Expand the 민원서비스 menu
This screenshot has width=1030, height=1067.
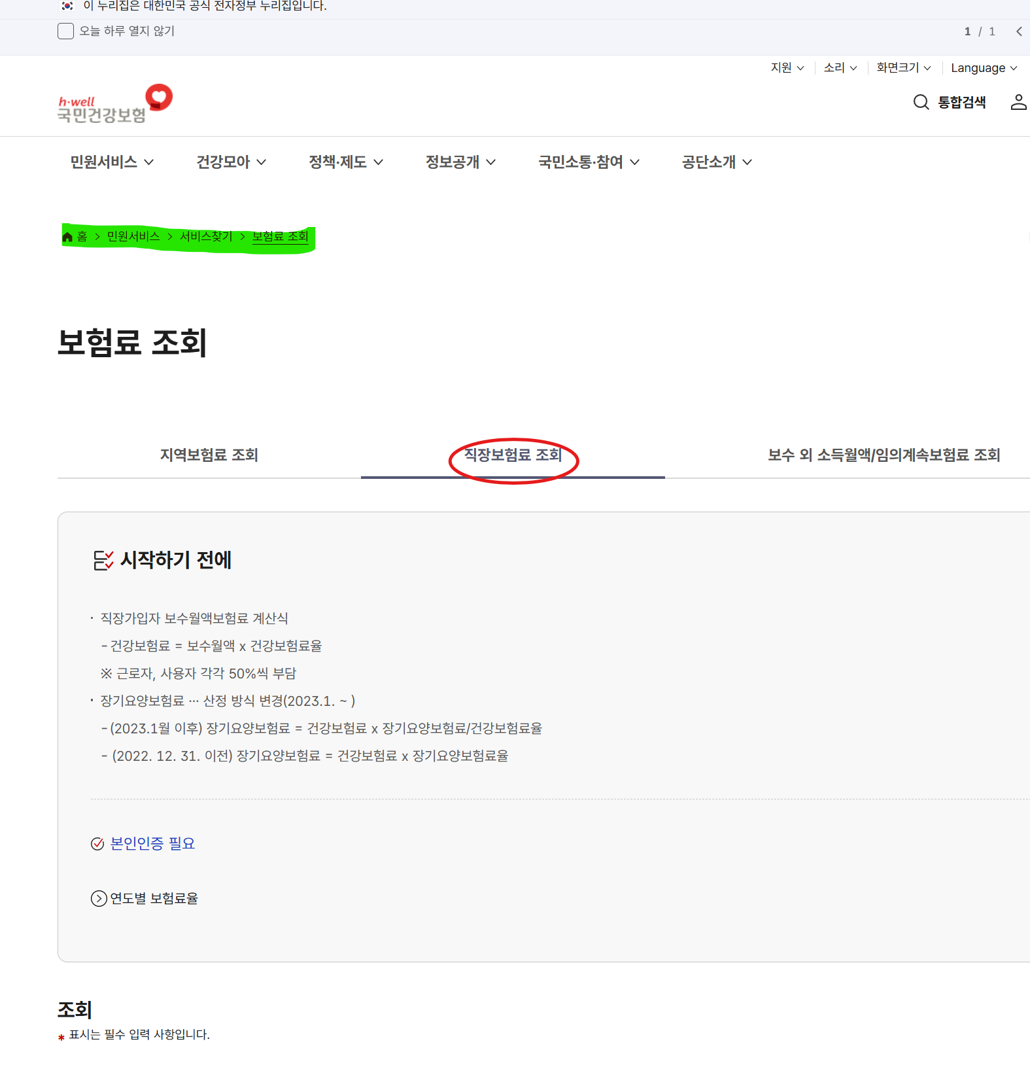click(x=112, y=162)
